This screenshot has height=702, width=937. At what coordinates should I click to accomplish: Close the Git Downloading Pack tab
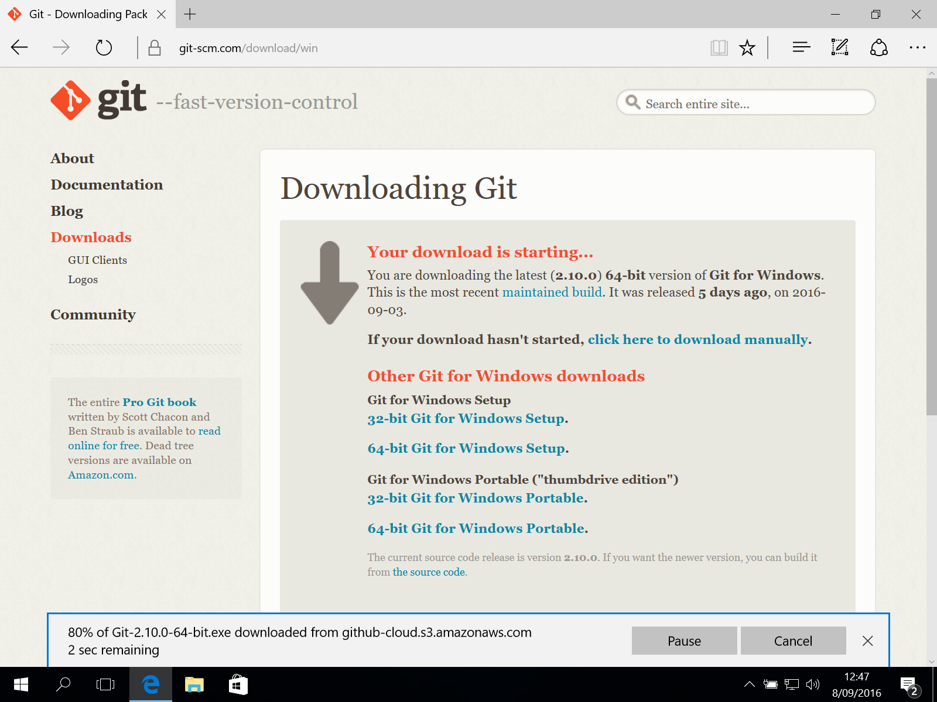tap(162, 14)
